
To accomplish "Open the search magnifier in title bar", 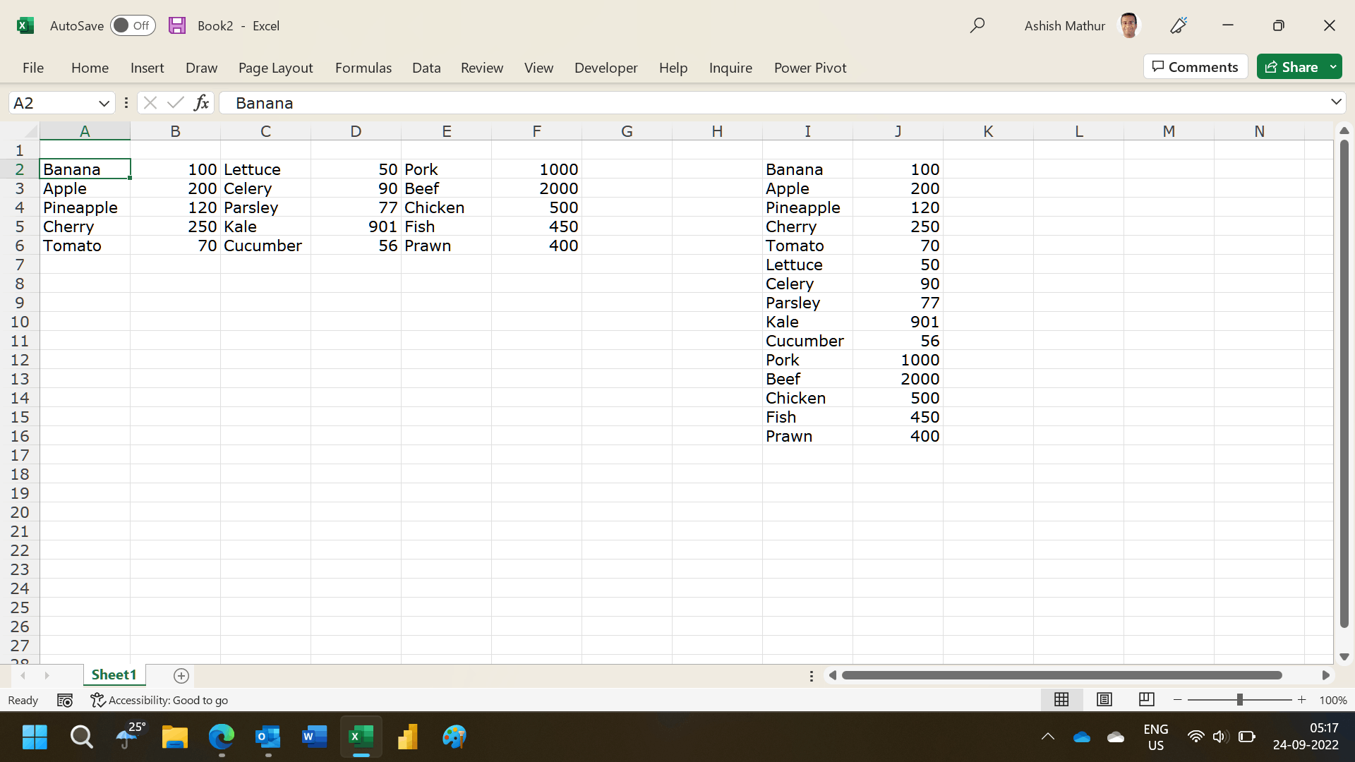I will pyautogui.click(x=977, y=25).
